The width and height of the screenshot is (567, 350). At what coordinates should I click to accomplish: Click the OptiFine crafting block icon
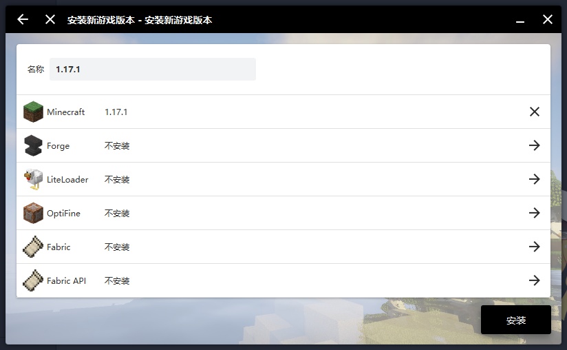(x=33, y=213)
